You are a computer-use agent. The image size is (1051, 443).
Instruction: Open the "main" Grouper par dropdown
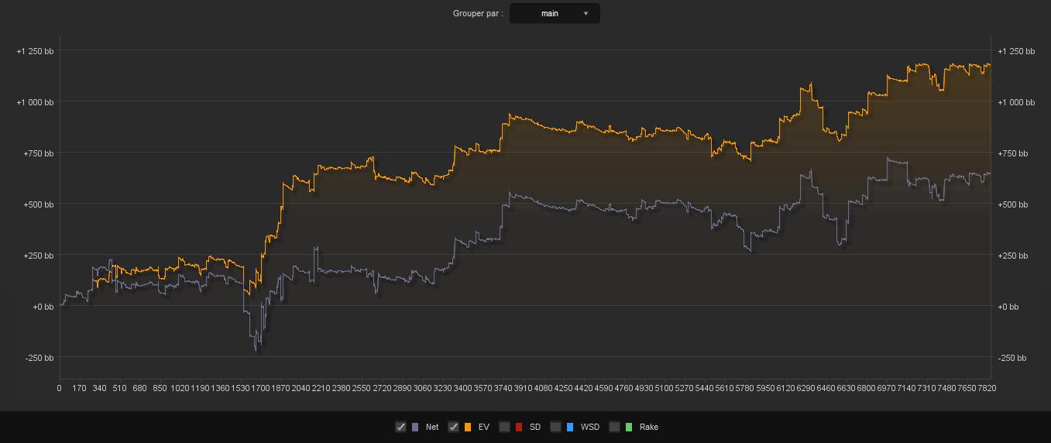[x=555, y=13]
